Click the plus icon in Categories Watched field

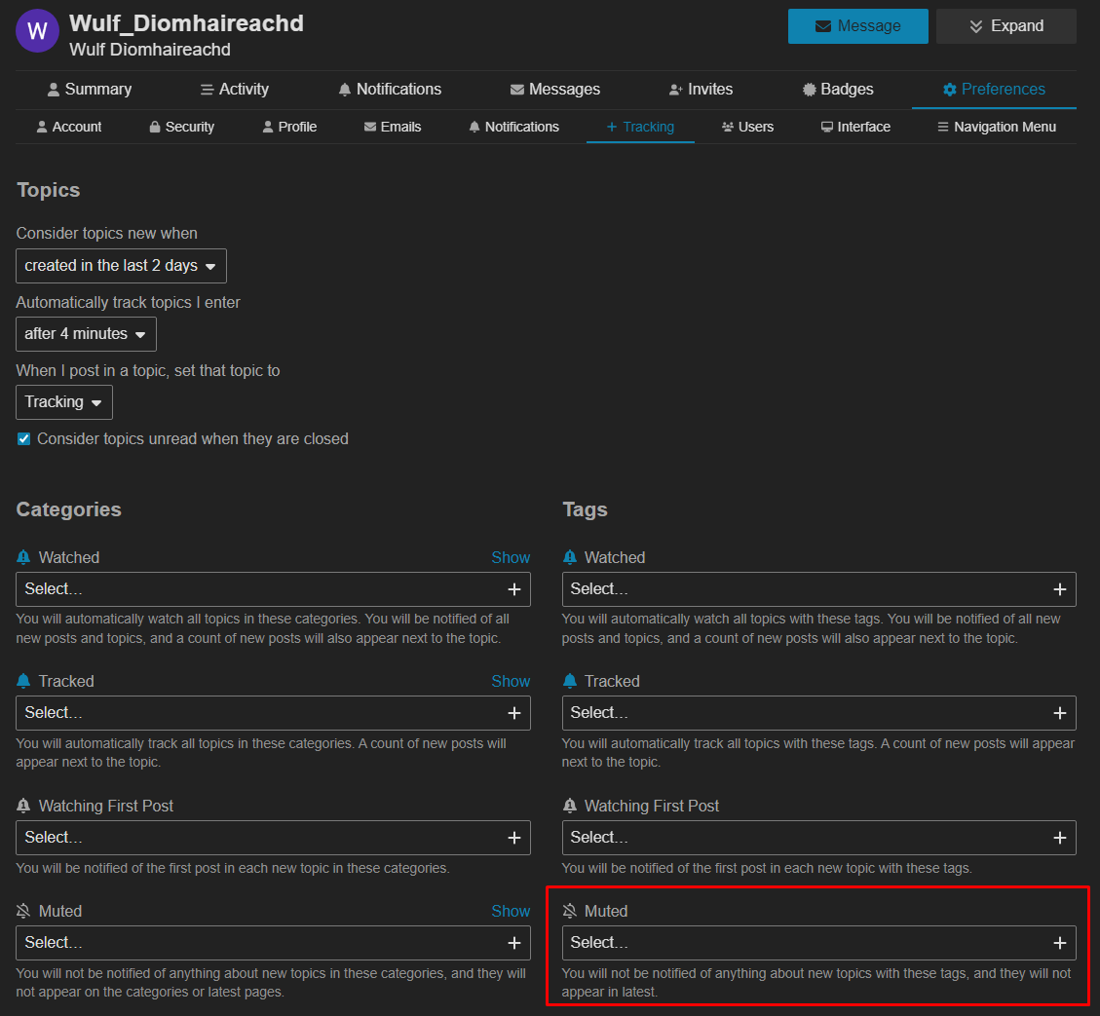[x=514, y=589]
